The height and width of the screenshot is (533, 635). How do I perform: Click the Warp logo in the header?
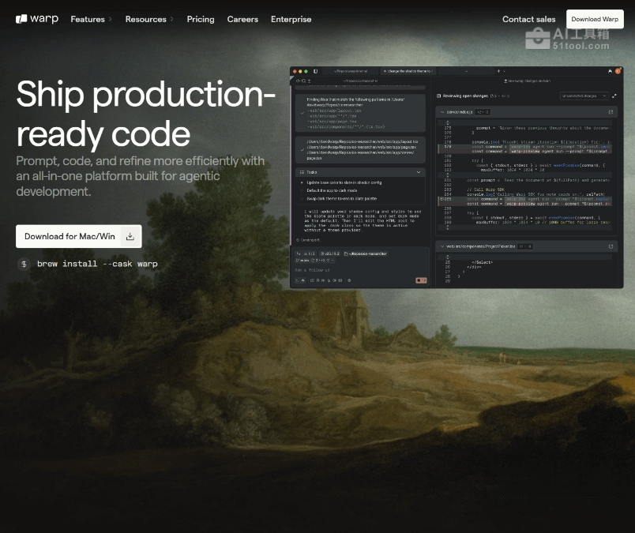pos(37,19)
